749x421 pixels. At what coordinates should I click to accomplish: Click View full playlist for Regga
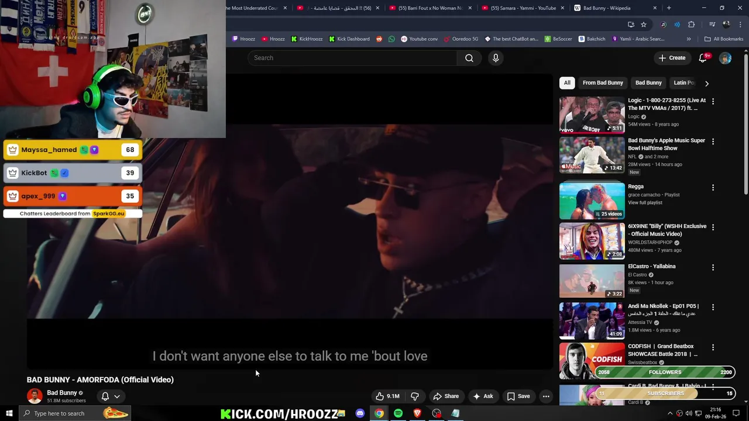click(x=645, y=203)
